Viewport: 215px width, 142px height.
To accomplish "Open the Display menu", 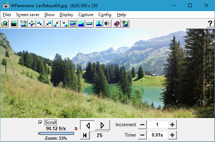I will click(x=66, y=15).
